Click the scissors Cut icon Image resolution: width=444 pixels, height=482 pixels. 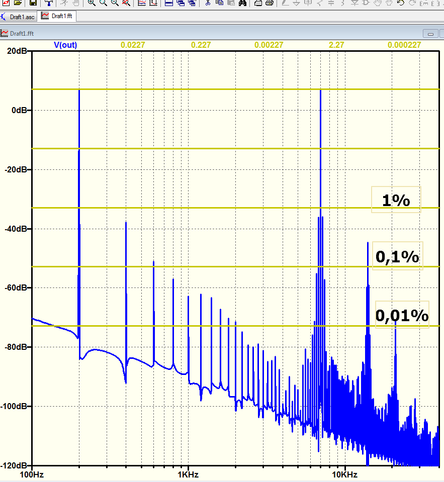[208, 3]
